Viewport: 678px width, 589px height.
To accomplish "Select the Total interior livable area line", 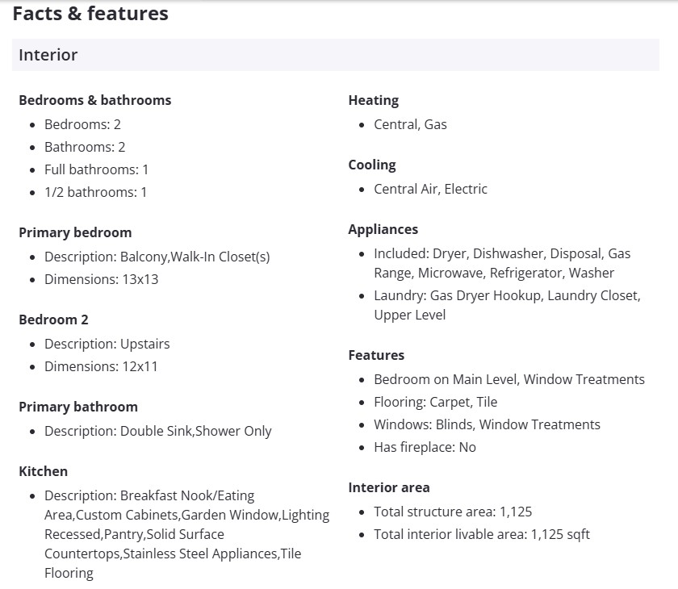I will pos(481,534).
